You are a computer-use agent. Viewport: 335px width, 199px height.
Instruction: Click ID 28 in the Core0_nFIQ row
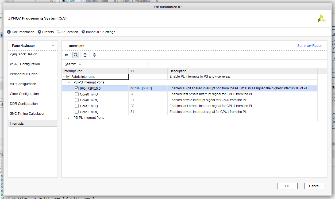(132, 94)
